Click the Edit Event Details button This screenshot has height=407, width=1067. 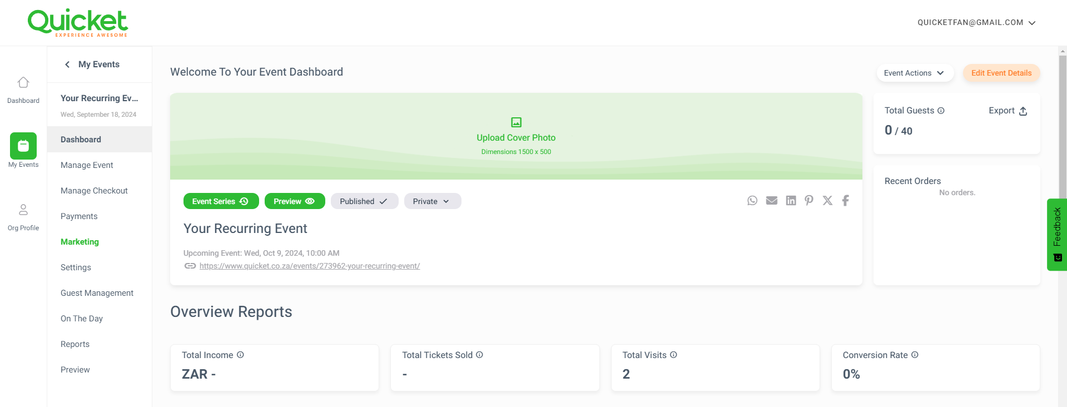[1001, 73]
